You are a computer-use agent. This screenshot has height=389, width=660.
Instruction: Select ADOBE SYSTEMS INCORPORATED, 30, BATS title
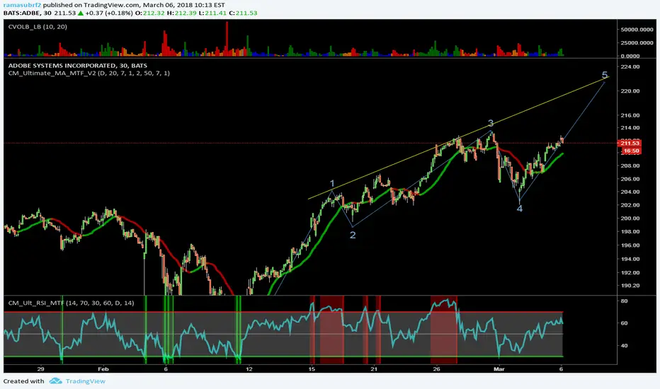[x=78, y=66]
